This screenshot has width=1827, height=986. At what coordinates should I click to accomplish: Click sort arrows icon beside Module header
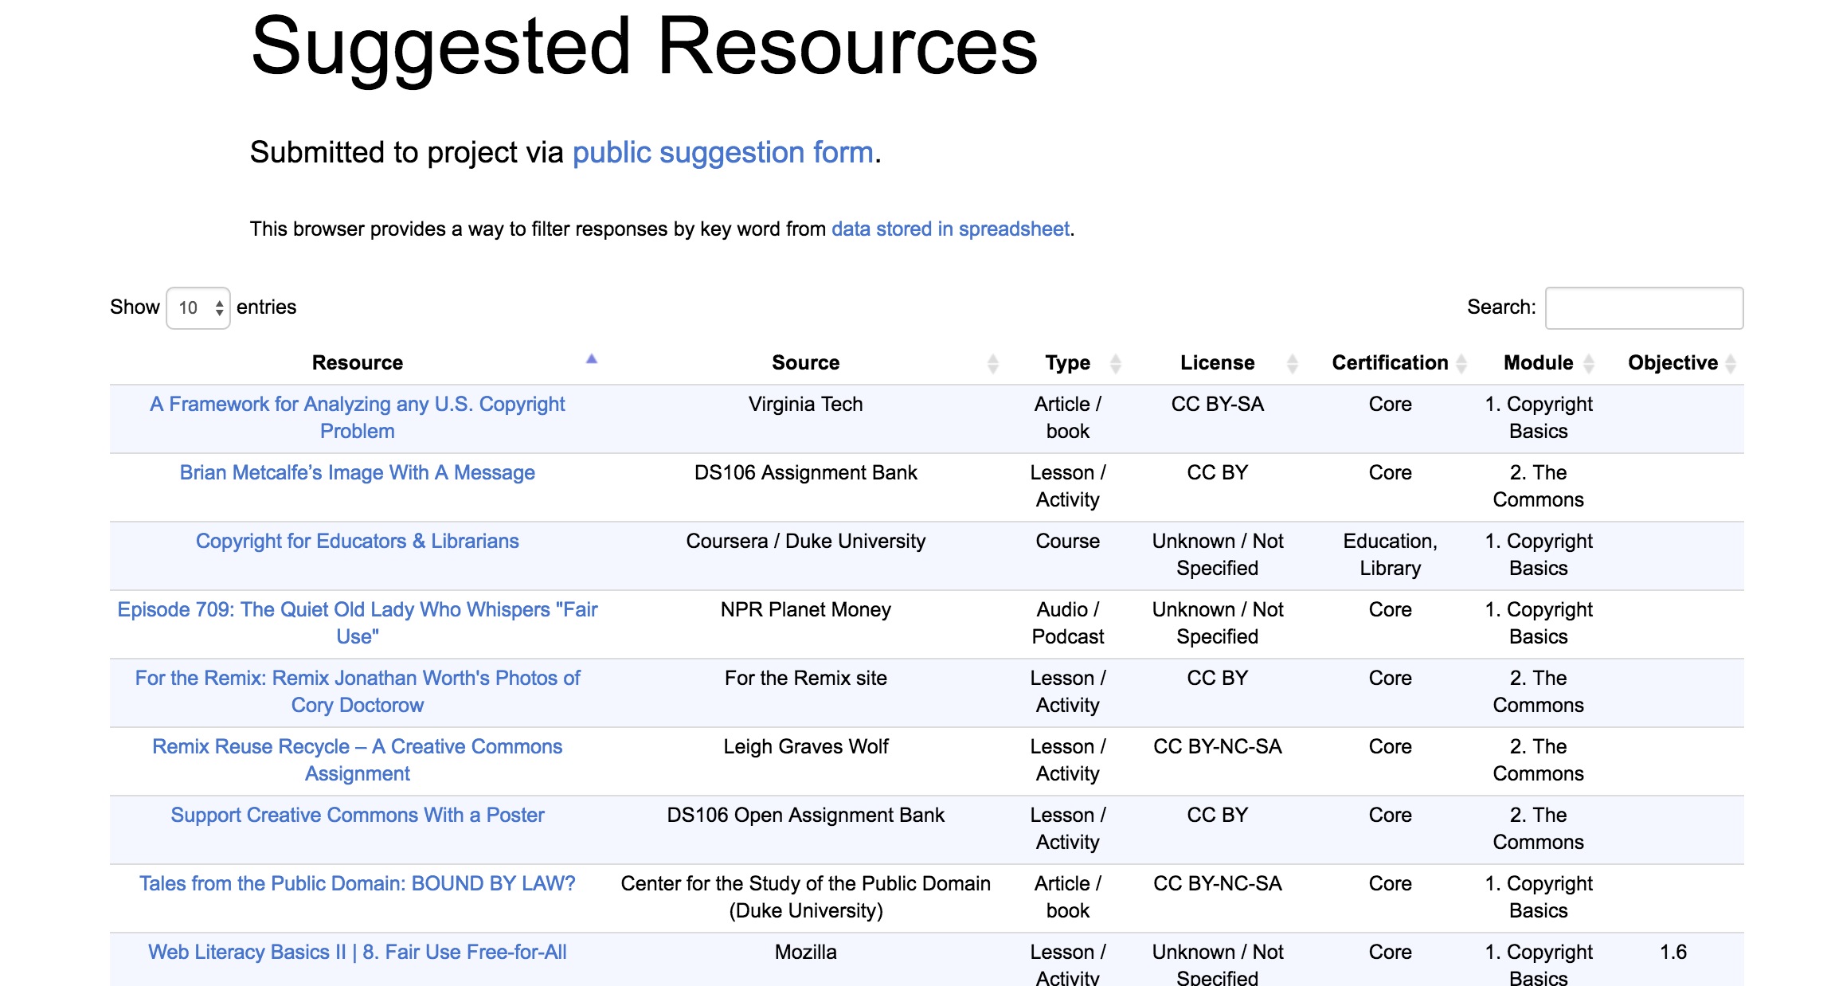click(1588, 364)
